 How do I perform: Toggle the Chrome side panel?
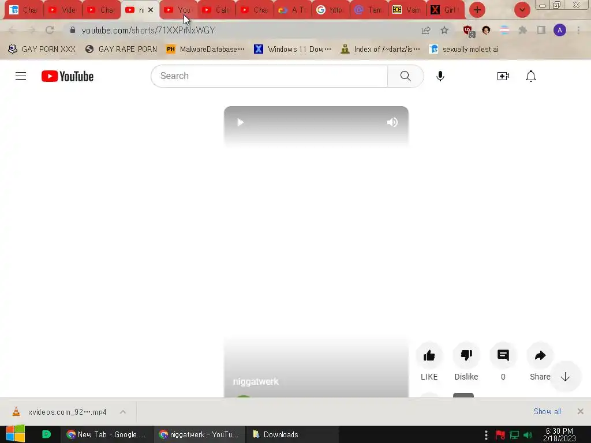[541, 30]
